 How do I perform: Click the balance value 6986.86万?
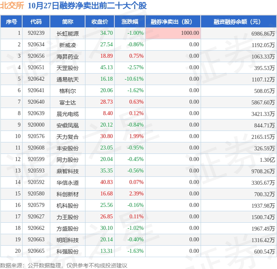263,33
